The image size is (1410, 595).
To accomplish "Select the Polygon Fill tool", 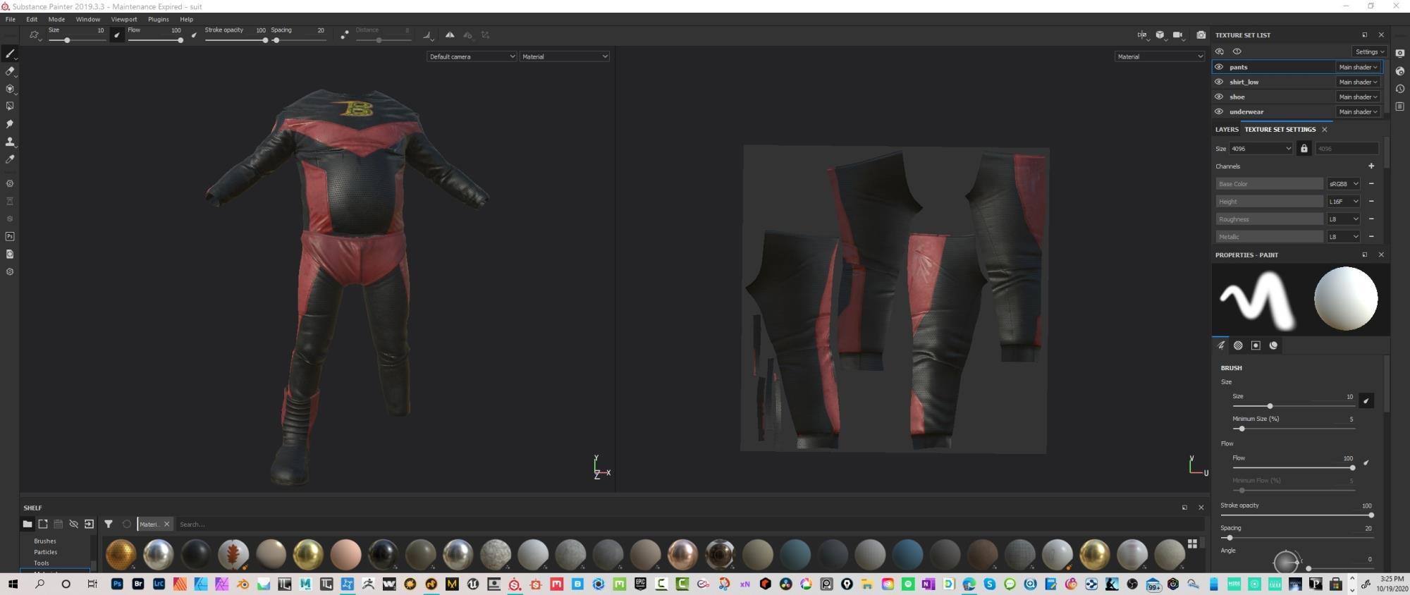I will [10, 106].
